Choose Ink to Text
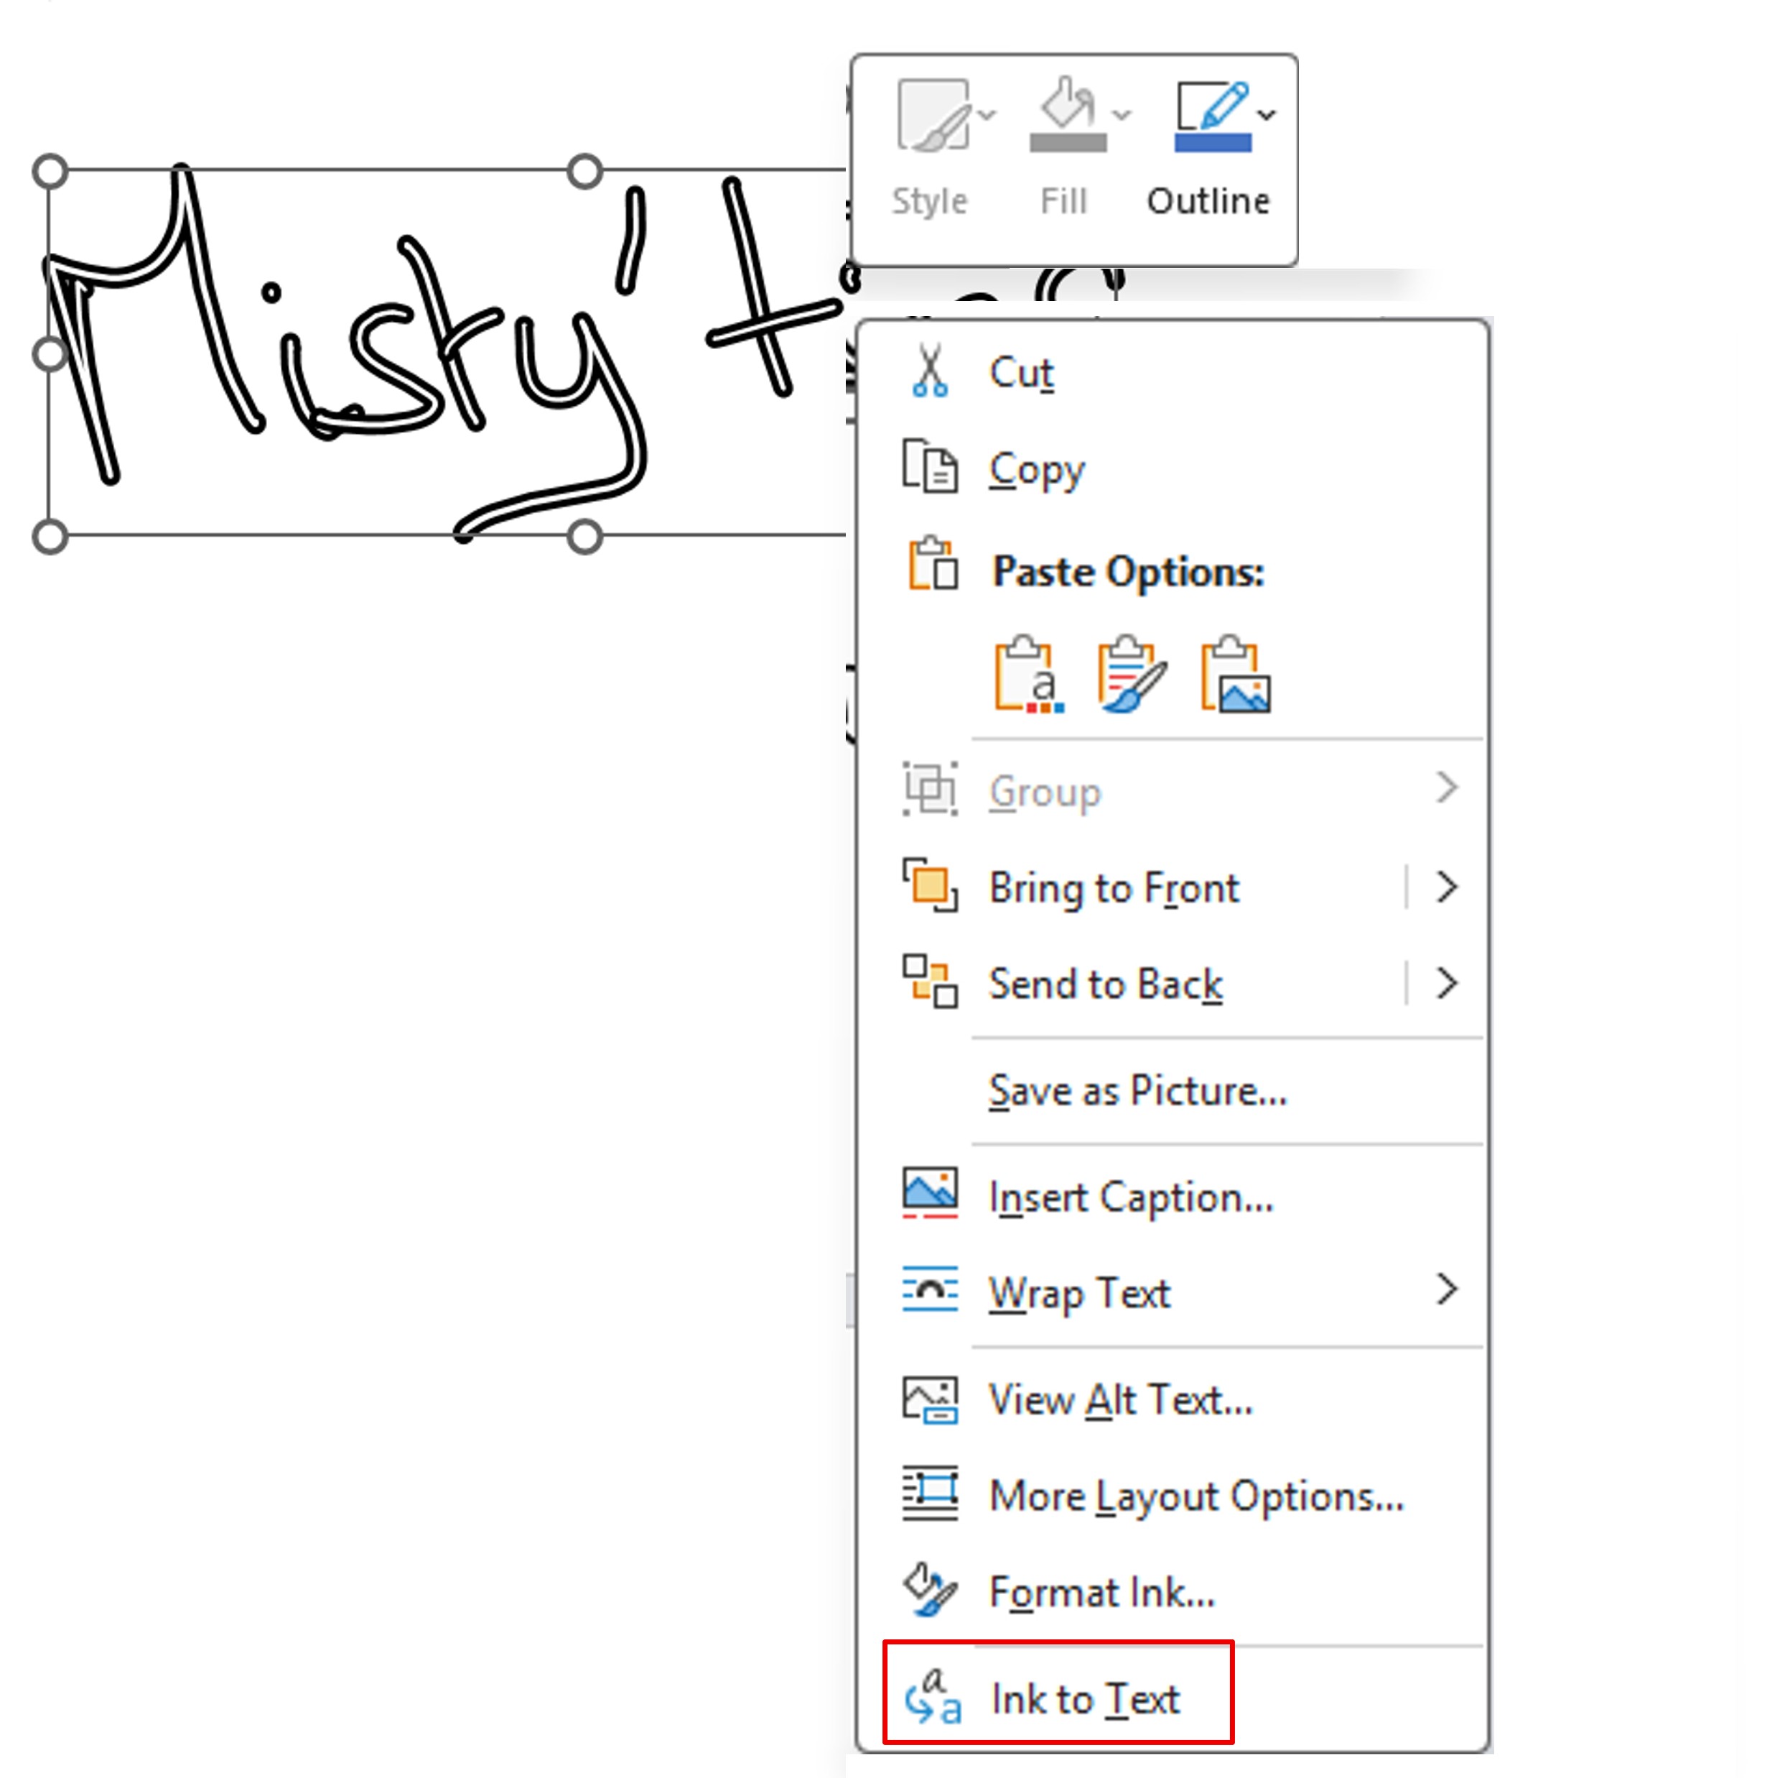Screen dimensions: 1785x1778 coord(1173,1700)
